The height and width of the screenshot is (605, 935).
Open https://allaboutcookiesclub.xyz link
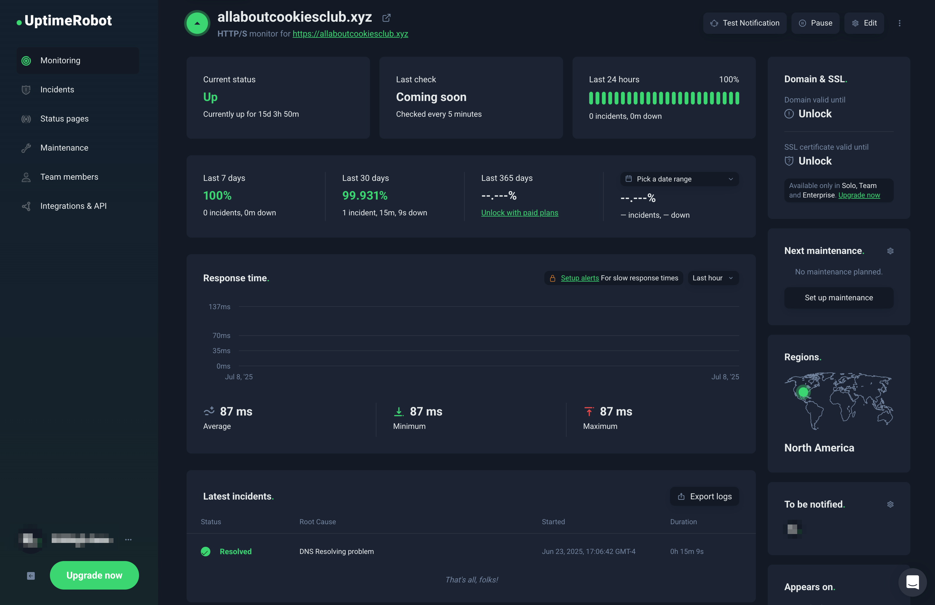pos(350,34)
